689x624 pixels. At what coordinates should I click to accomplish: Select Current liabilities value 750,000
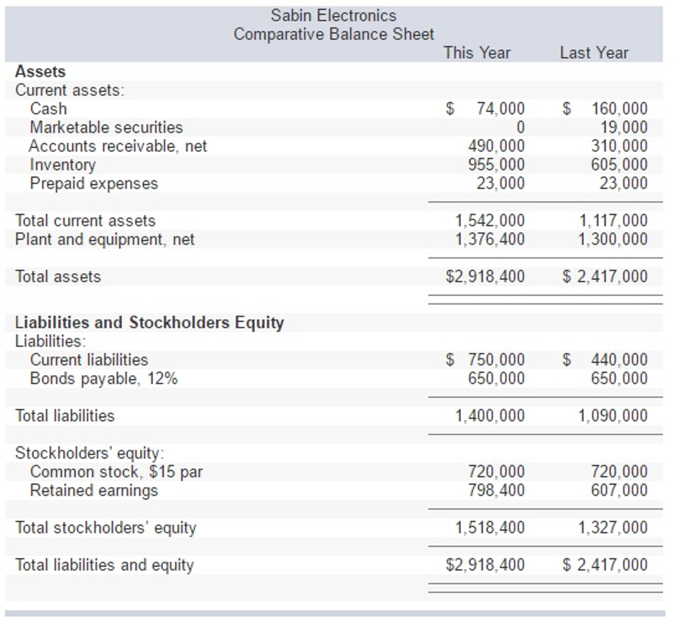[x=496, y=360]
